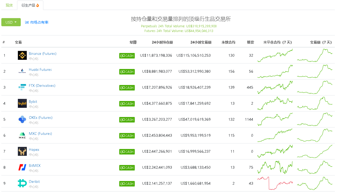Screen dimensions: 337x192
Task: Click the CASH badge in Deribit row
Action: pyautogui.click(x=127, y=184)
